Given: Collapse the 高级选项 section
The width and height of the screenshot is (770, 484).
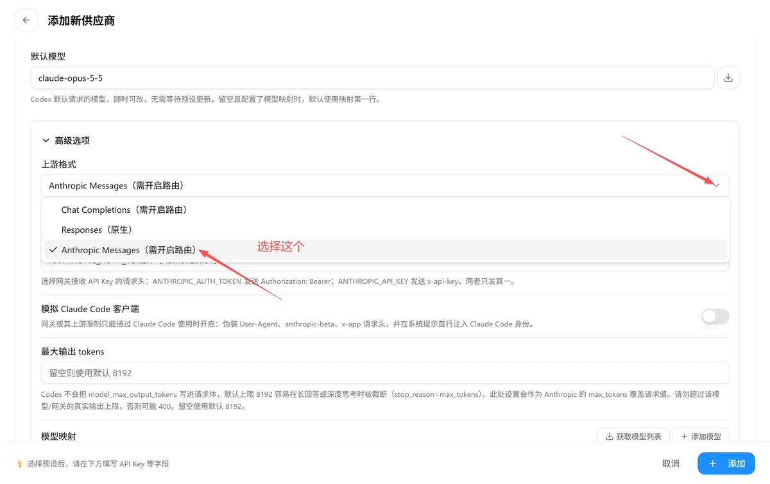Looking at the screenshot, I should pos(65,140).
